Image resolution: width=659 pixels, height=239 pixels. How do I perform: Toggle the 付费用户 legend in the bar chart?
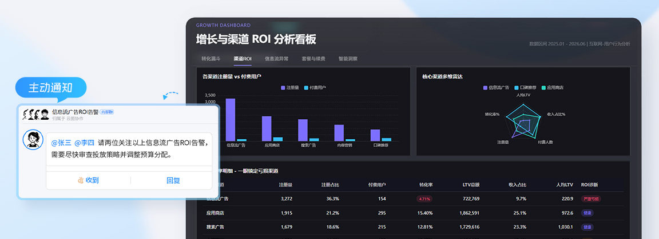click(315, 88)
